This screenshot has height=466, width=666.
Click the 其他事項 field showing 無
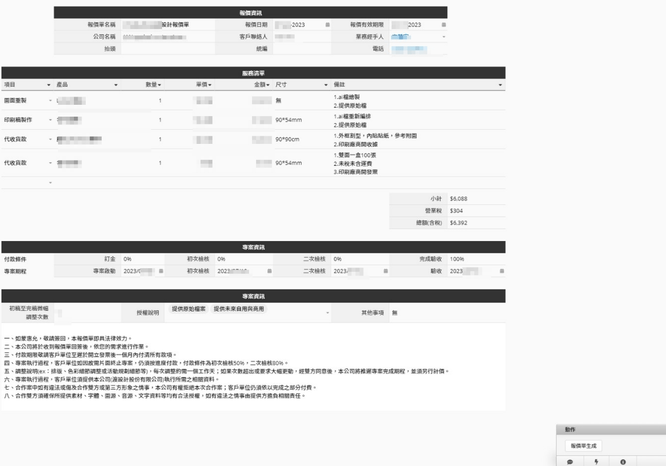click(x=447, y=313)
